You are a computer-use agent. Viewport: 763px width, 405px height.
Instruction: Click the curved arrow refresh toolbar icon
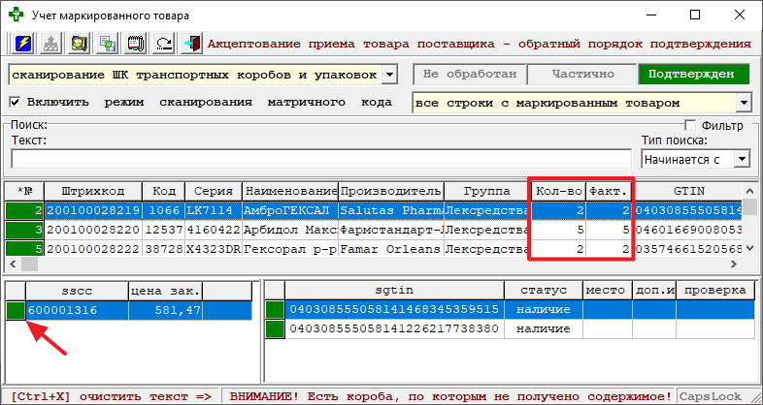click(164, 44)
